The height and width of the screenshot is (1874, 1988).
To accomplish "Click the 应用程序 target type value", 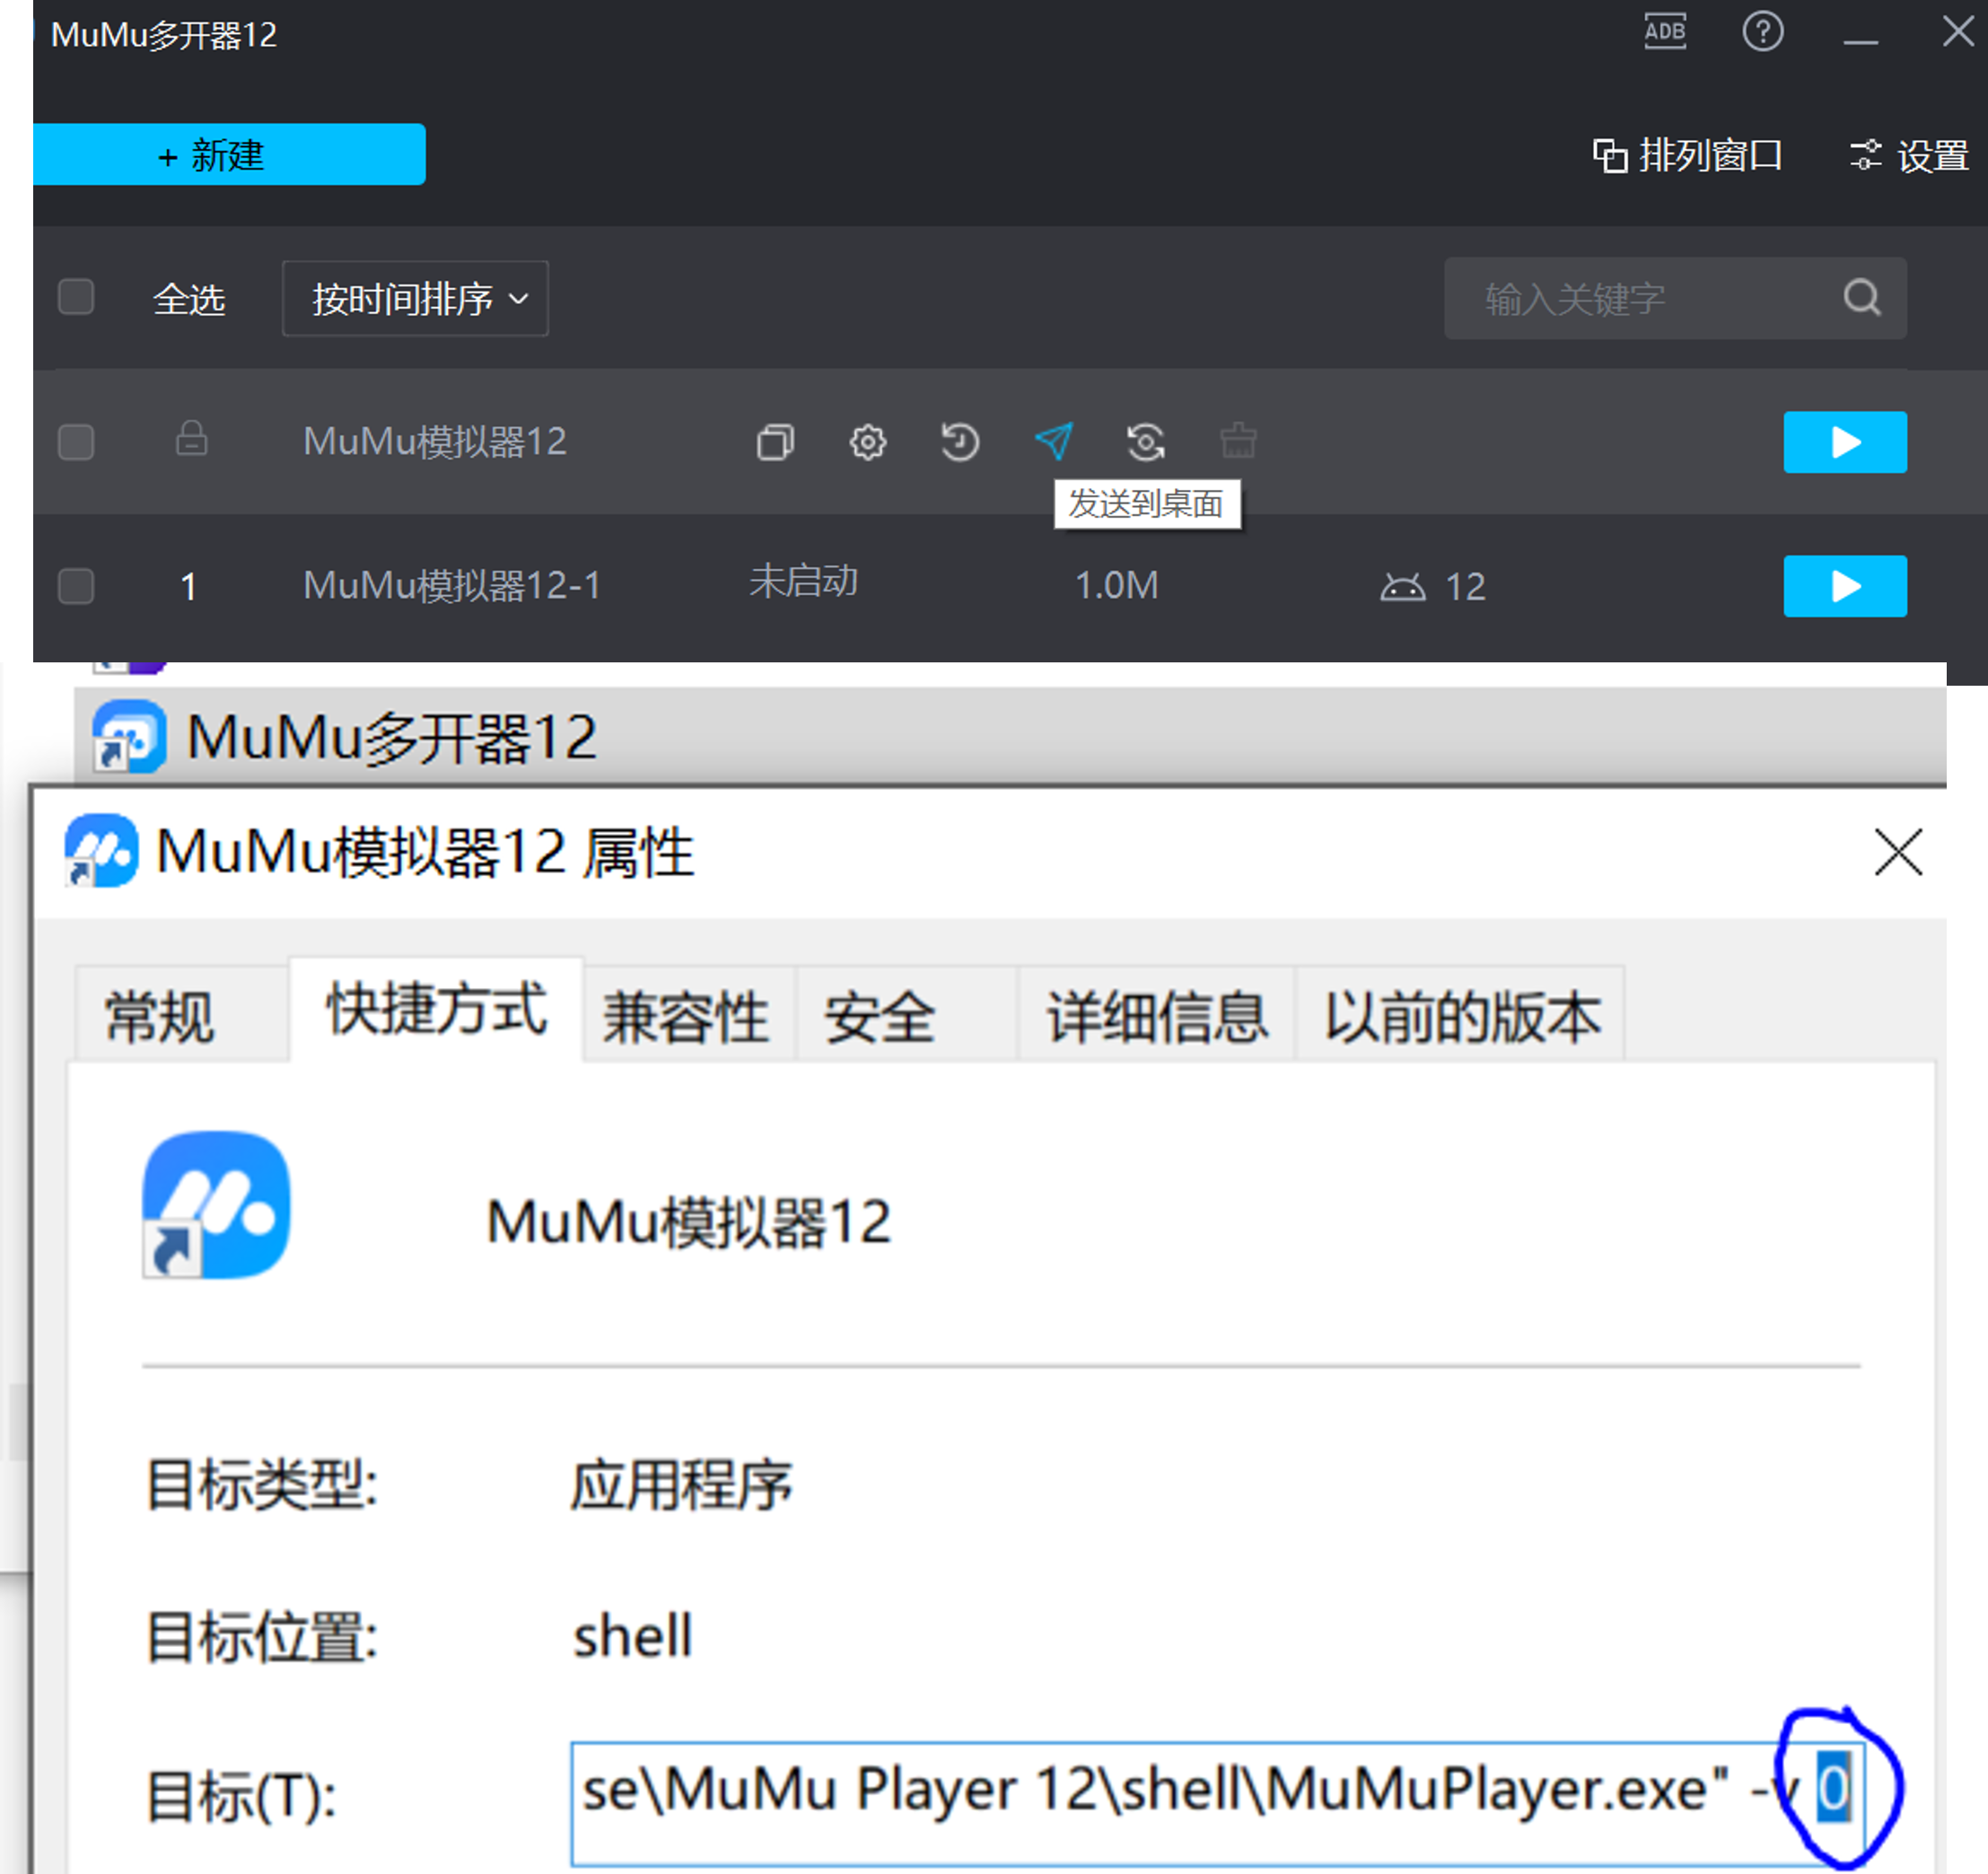I will [681, 1484].
